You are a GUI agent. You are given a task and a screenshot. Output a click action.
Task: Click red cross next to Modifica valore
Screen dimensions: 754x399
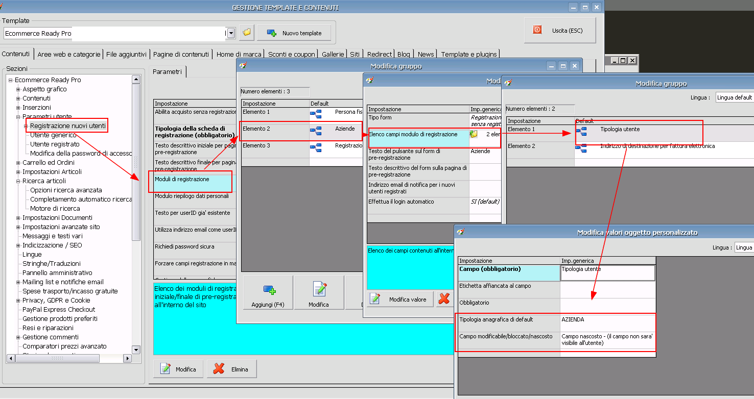pyautogui.click(x=444, y=300)
